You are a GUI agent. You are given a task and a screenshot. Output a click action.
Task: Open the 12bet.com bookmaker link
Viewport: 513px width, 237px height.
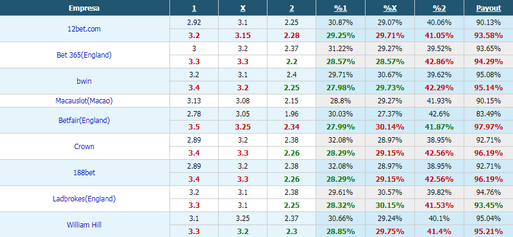[84, 29]
